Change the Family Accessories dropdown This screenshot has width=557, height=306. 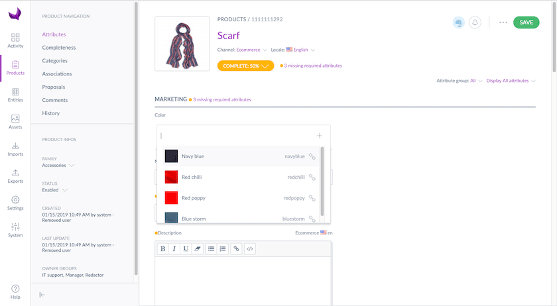(58, 166)
